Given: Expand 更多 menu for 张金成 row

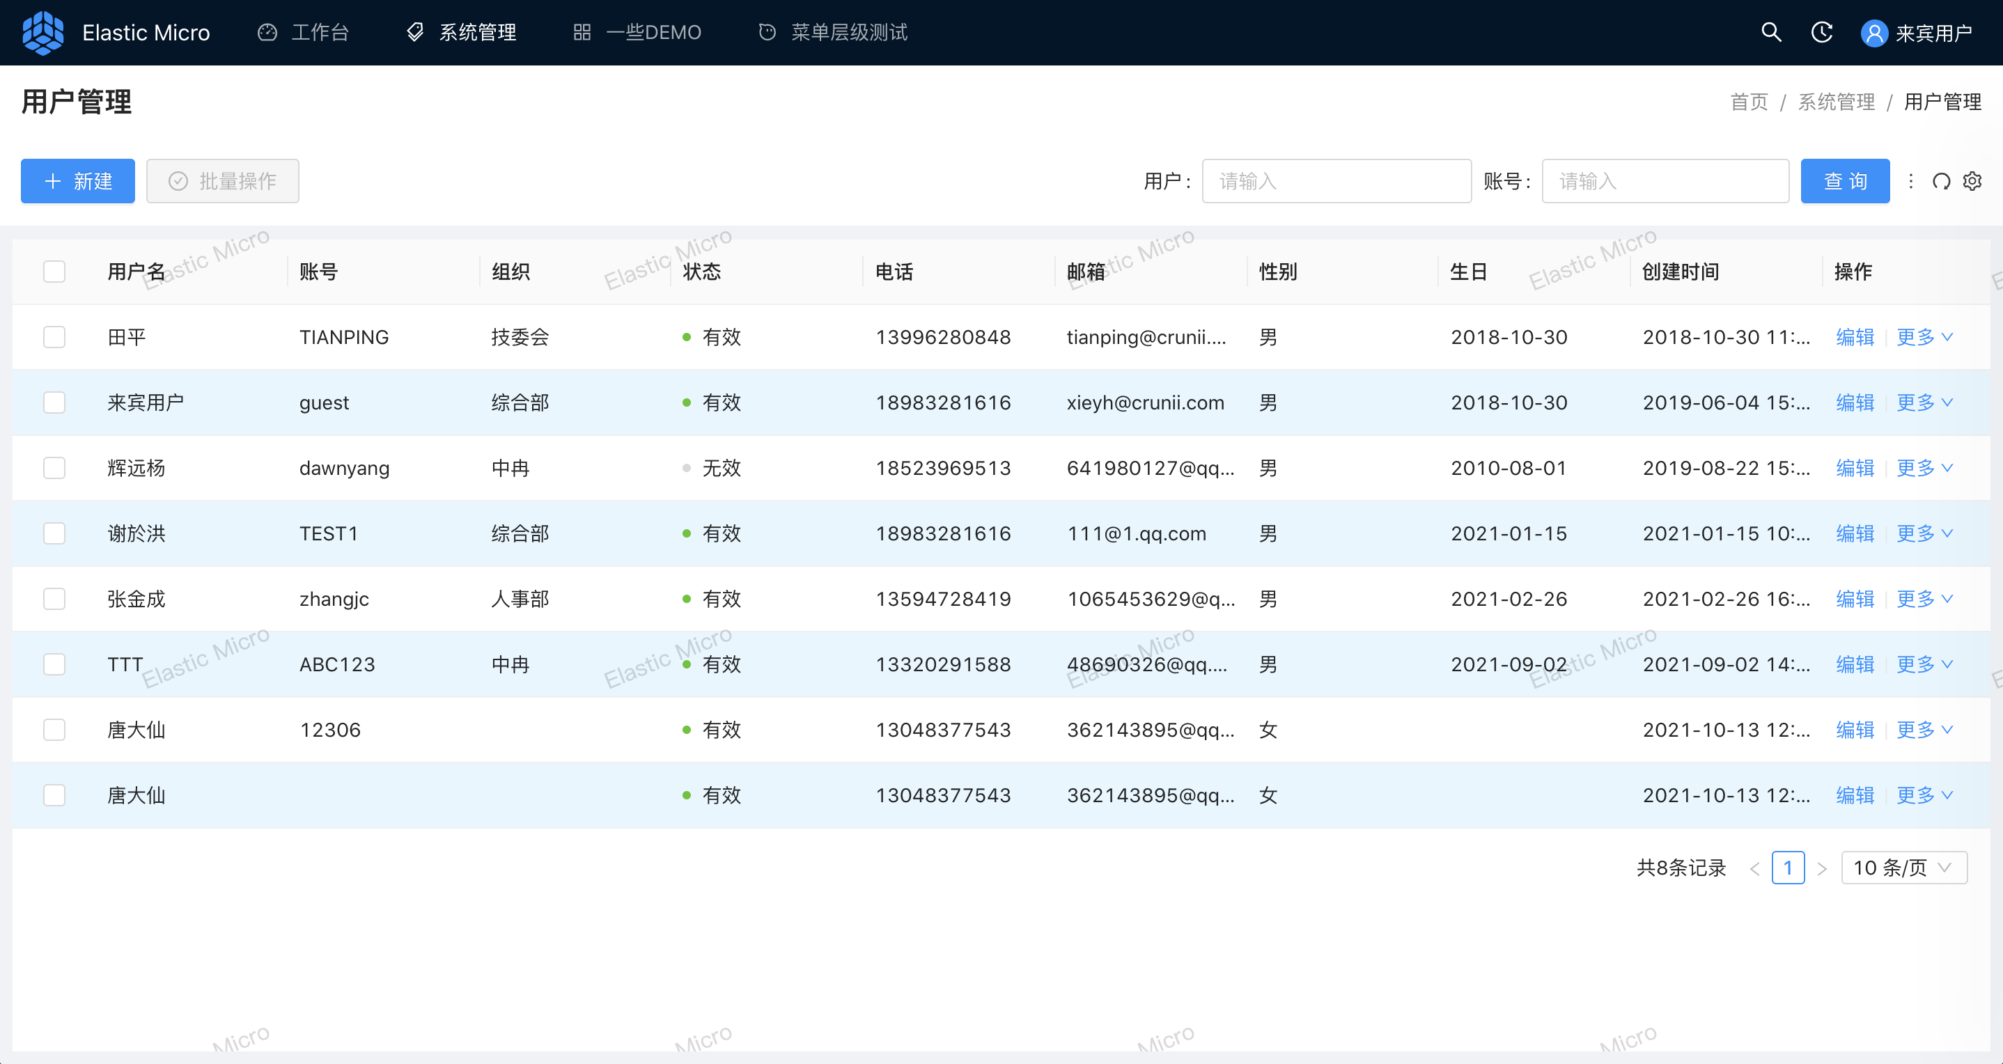Looking at the screenshot, I should pos(1924,598).
